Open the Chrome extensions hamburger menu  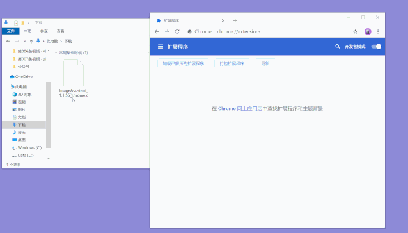[x=161, y=47]
